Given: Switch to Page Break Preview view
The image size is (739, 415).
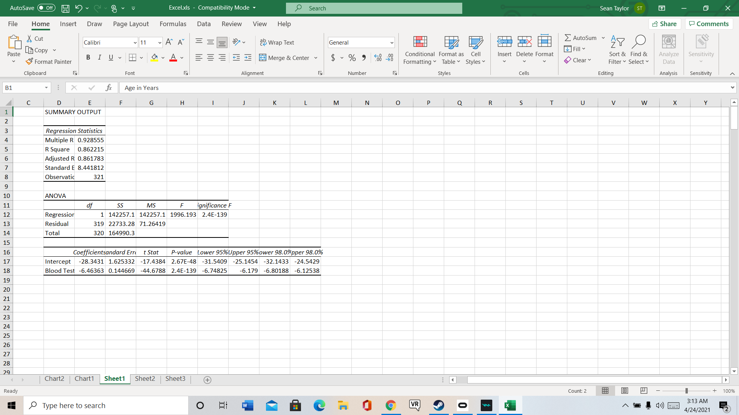Looking at the screenshot, I should click(644, 391).
